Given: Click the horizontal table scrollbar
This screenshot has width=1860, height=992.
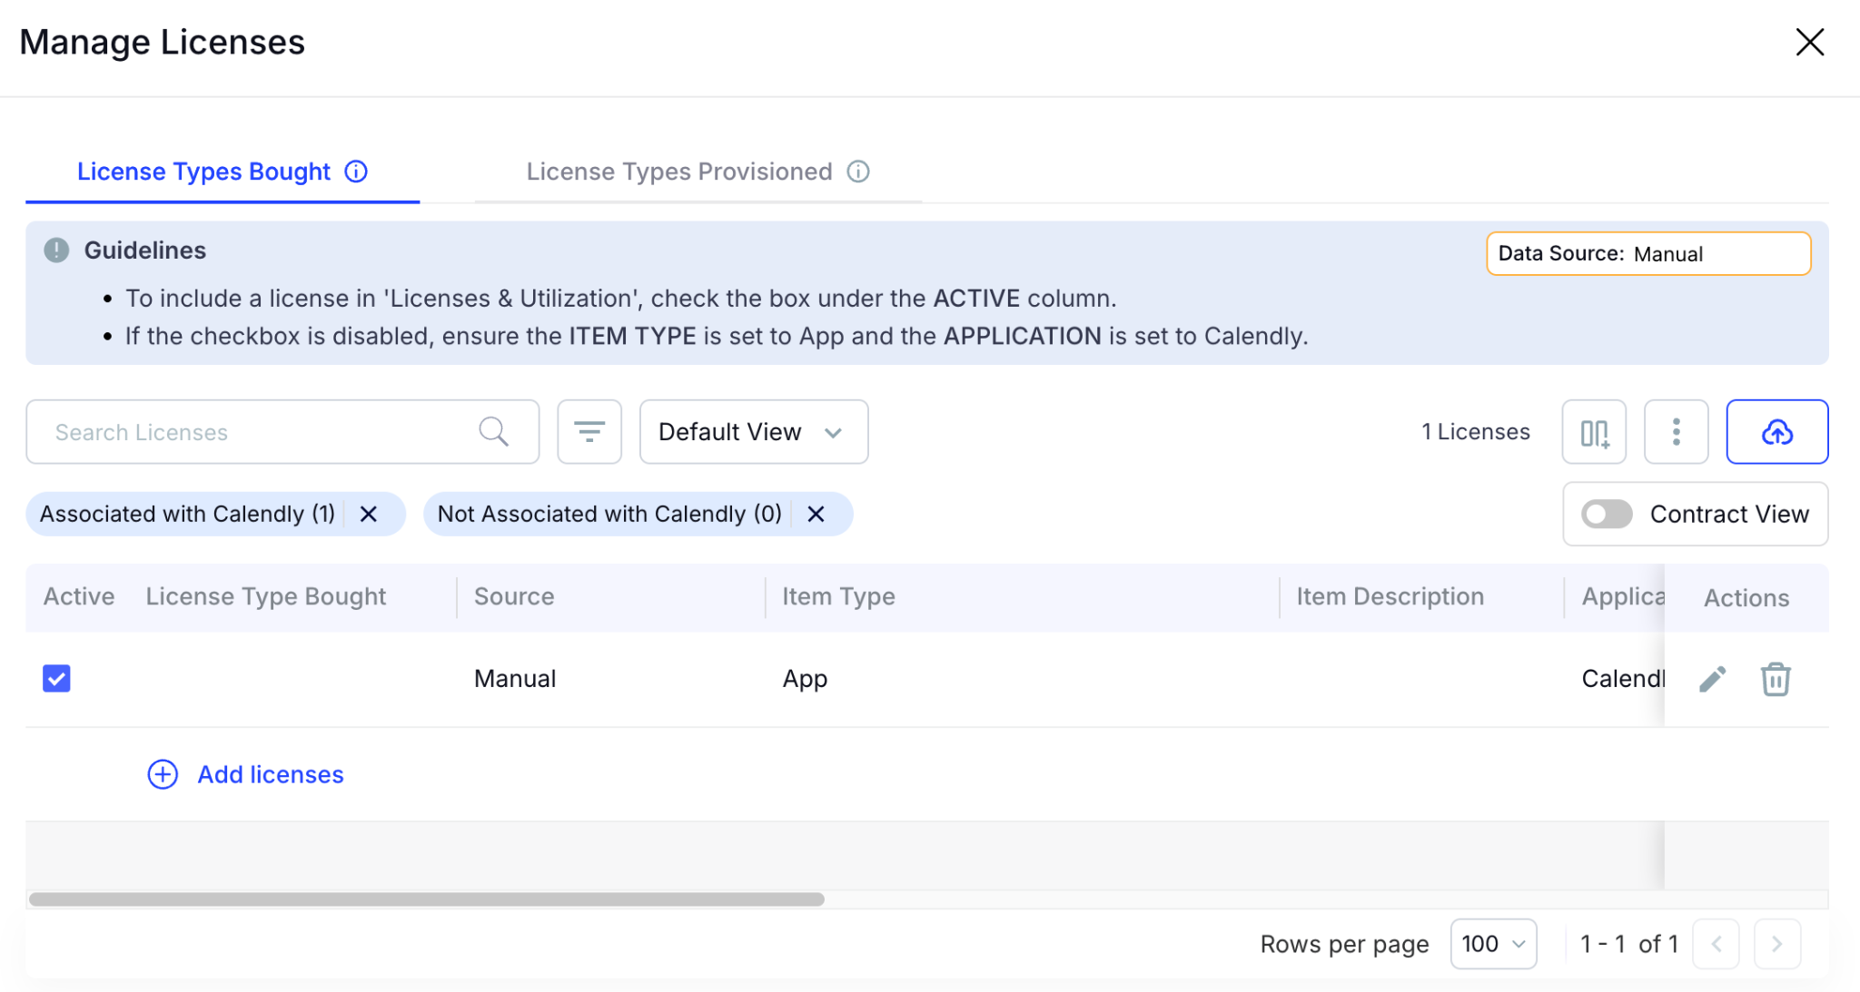Looking at the screenshot, I should (x=426, y=899).
